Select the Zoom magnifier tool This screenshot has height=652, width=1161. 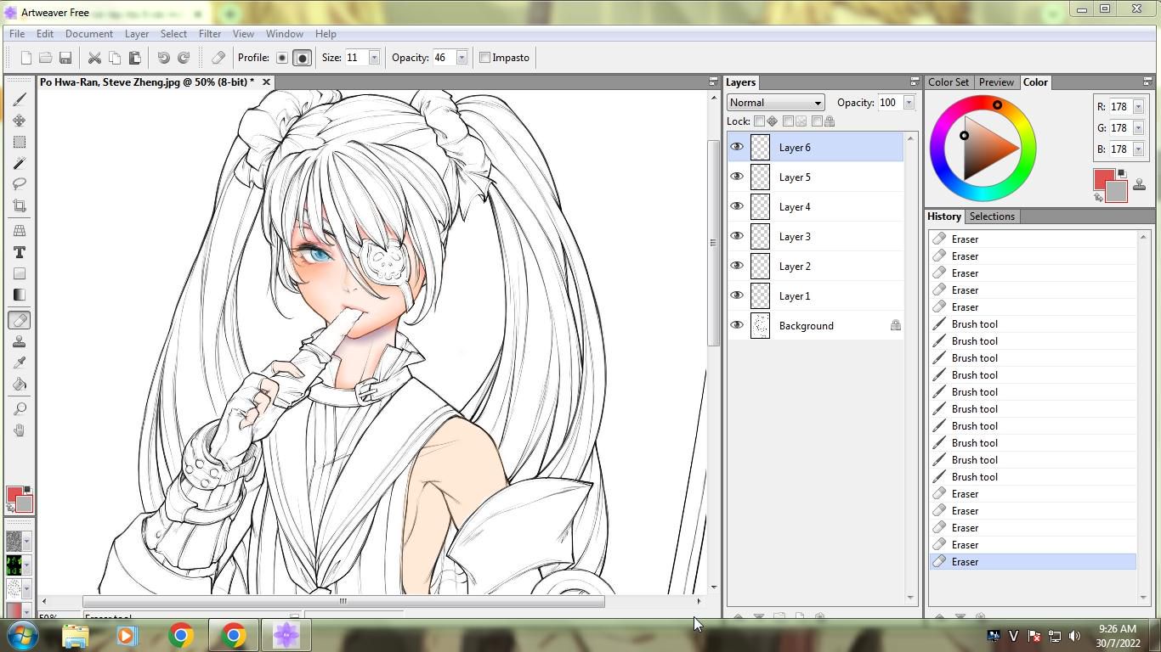tap(20, 409)
